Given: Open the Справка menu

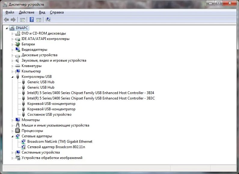Looking at the screenshot, I should click(x=57, y=12).
